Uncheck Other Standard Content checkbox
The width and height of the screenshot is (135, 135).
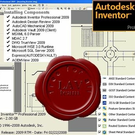coord(100,114)
